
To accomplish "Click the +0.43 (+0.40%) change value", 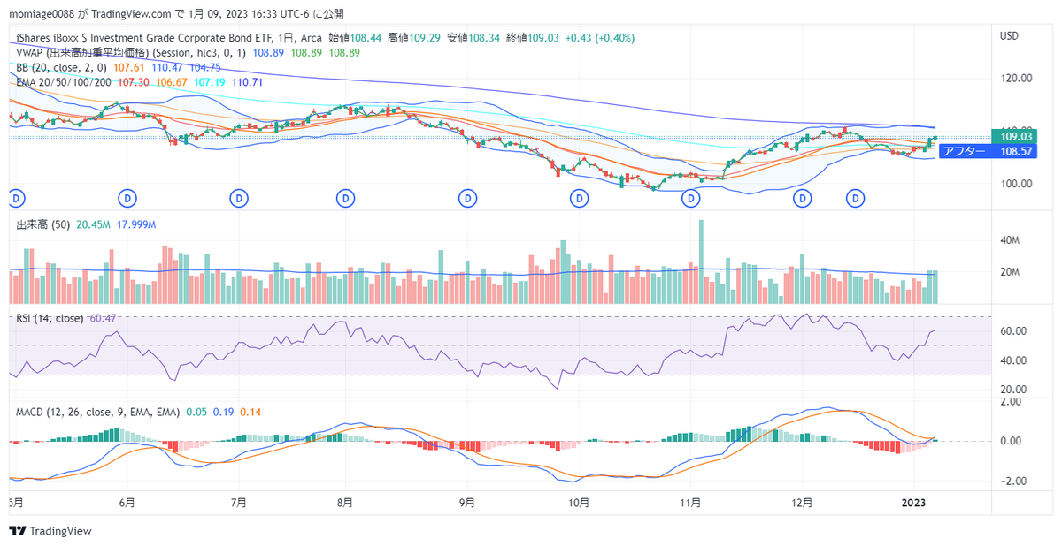I will (x=602, y=38).
